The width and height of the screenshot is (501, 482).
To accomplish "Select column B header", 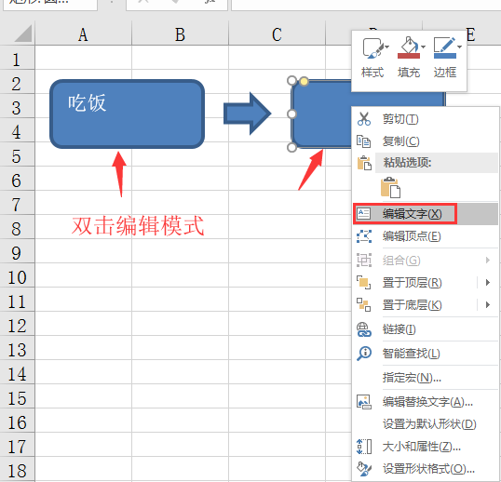I will click(x=181, y=34).
